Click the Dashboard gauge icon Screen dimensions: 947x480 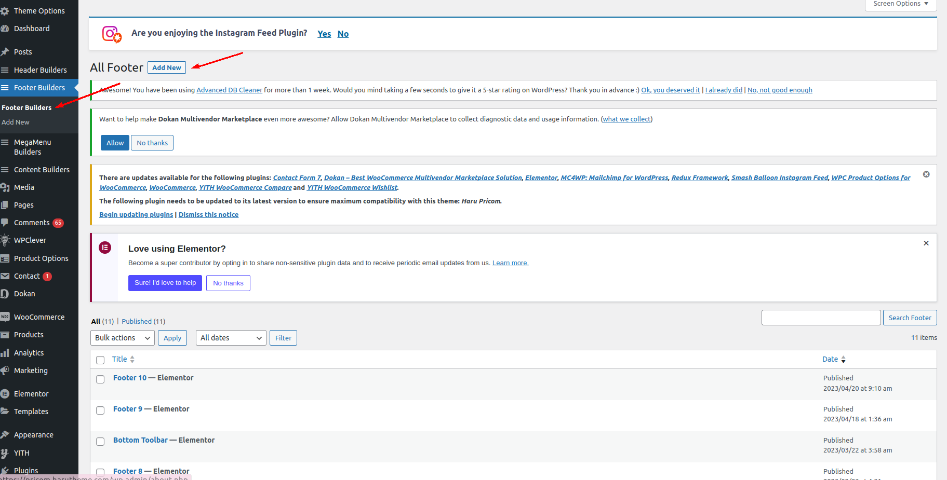click(x=5, y=29)
